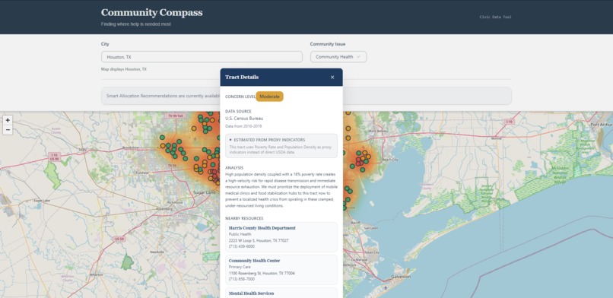Open Community Health Center resource card
613x298 pixels.
coord(281,270)
